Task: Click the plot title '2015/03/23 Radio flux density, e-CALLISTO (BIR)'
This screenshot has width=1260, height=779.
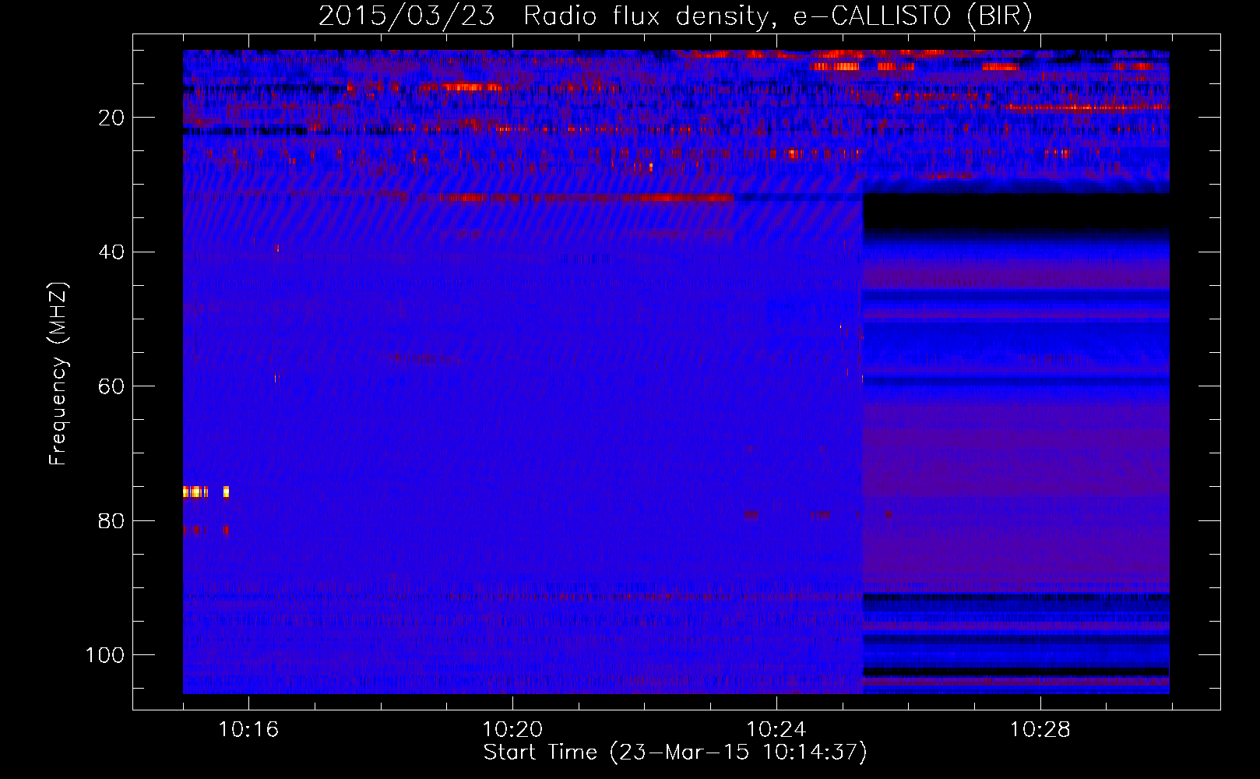Action: pyautogui.click(x=675, y=16)
